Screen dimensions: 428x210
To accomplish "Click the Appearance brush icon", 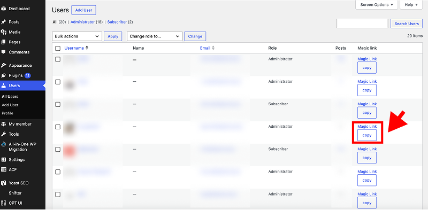I will (x=4, y=65).
